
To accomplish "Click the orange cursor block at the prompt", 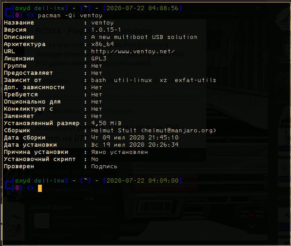I will coord(40,188).
